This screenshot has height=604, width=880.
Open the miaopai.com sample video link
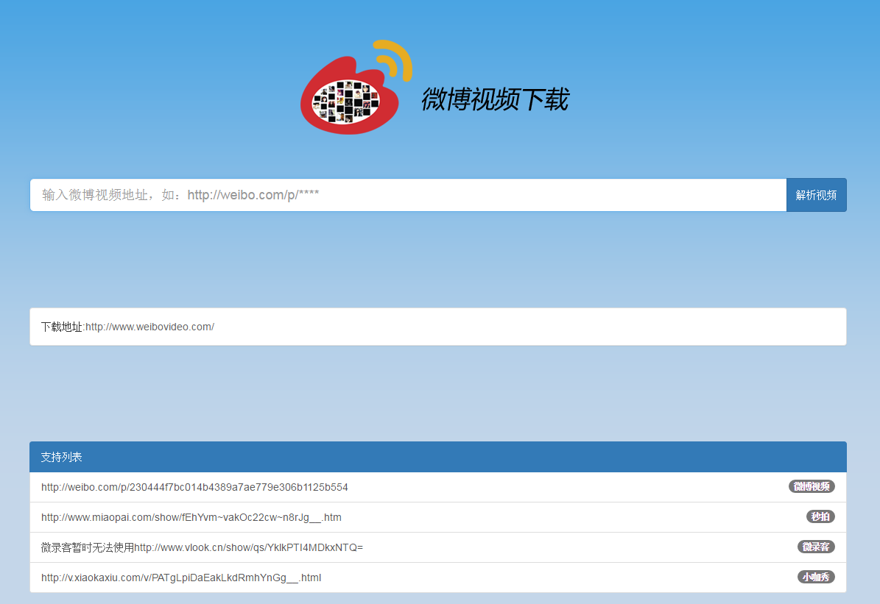coord(191,516)
